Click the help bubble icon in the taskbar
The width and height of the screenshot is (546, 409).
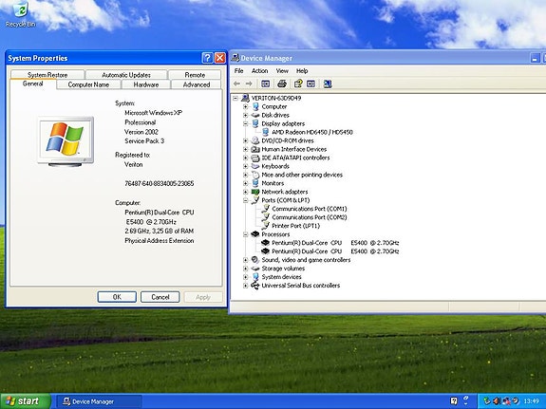pyautogui.click(x=454, y=401)
